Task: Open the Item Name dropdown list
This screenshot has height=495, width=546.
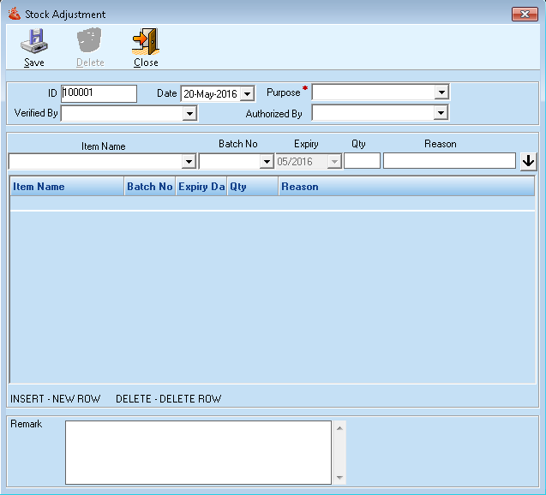Action: pyautogui.click(x=189, y=161)
